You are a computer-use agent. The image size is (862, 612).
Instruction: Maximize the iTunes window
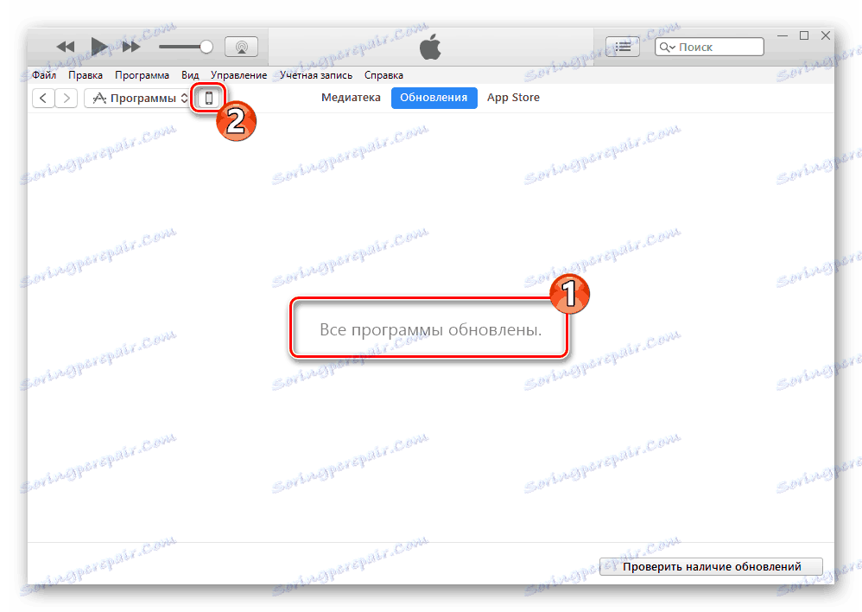coord(804,35)
